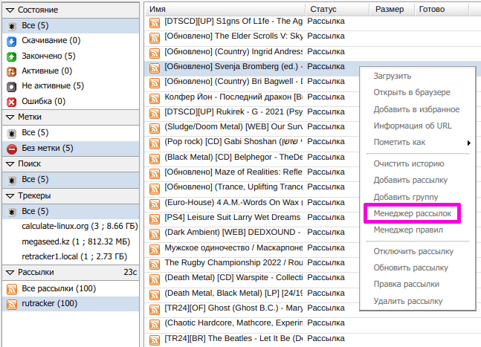Collapse the Трекеры section triangle
481x347 pixels.
click(x=10, y=196)
